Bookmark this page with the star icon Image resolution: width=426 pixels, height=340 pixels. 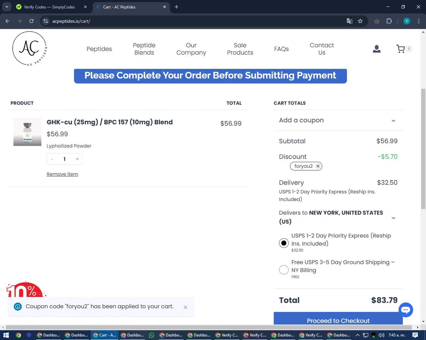[360, 21]
